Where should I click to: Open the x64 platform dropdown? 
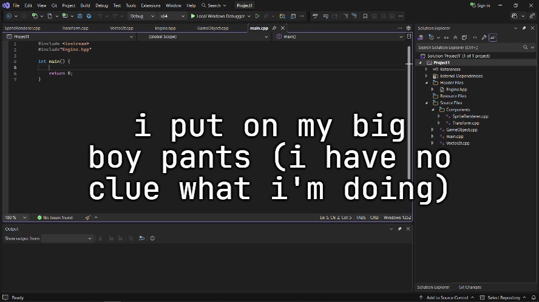click(x=172, y=16)
